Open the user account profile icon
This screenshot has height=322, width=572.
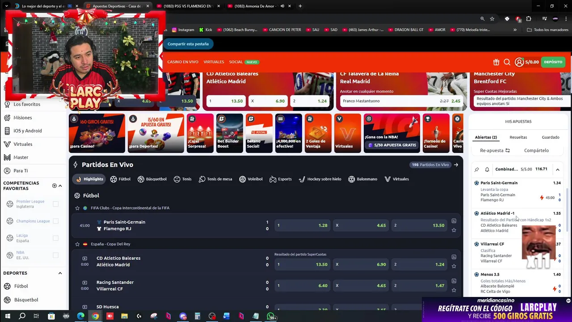click(x=519, y=62)
